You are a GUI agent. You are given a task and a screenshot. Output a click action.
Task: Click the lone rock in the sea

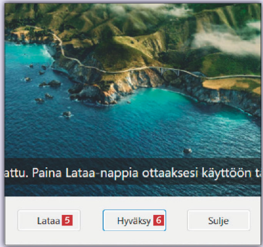click(x=188, y=151)
